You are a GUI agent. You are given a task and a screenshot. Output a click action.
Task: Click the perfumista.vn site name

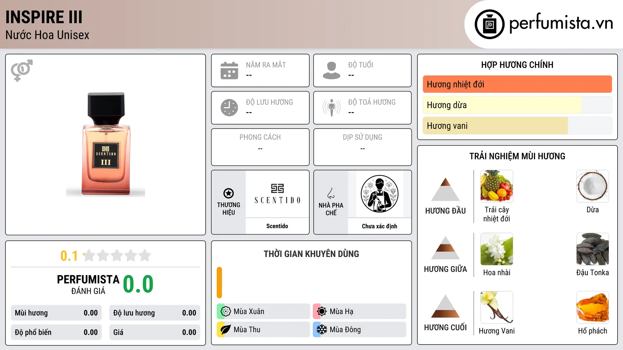561,23
